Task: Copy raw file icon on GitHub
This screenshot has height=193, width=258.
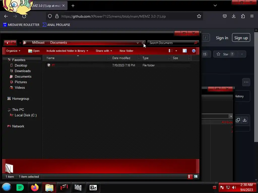Action: [238, 120]
